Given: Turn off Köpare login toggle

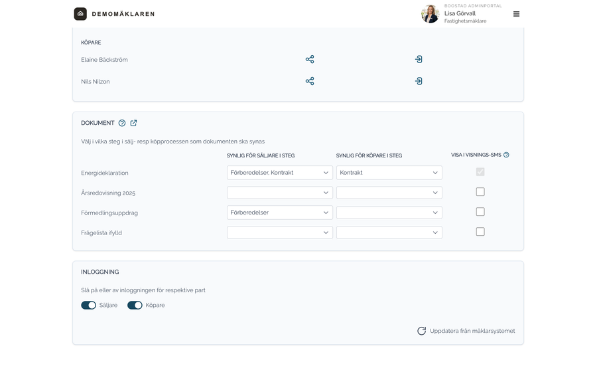Looking at the screenshot, I should [x=135, y=306].
